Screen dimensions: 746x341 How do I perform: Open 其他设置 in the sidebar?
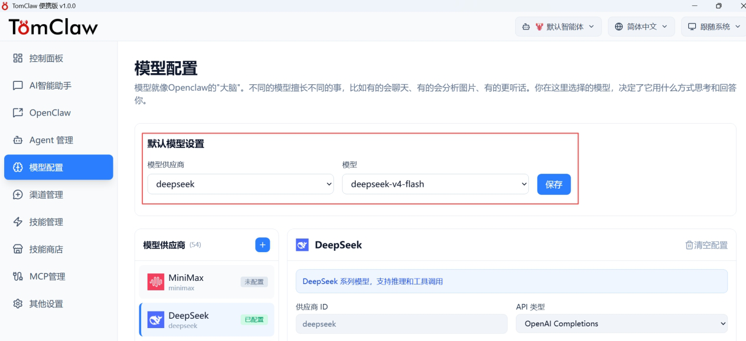point(58,304)
